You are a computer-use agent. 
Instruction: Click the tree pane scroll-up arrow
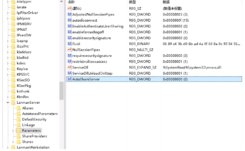point(61,2)
